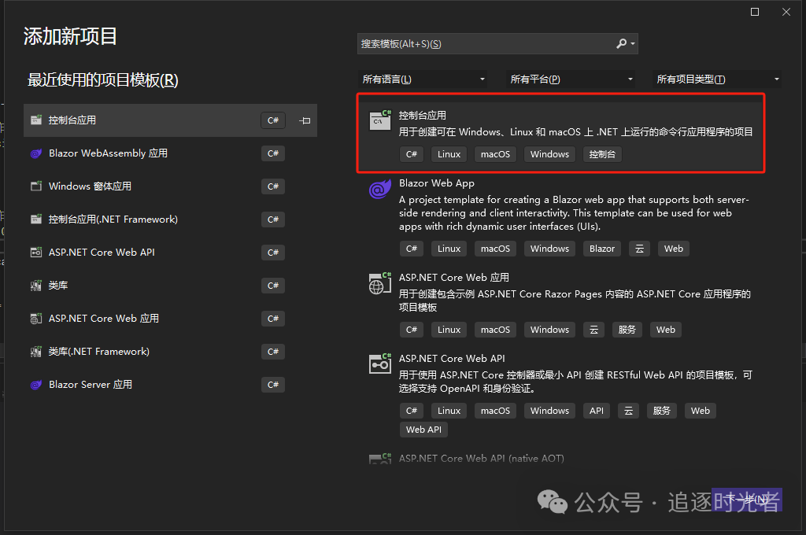Viewport: 806px width, 535px height.
Task: Unpin 控制台应用 using the pin toggle
Action: click(304, 120)
